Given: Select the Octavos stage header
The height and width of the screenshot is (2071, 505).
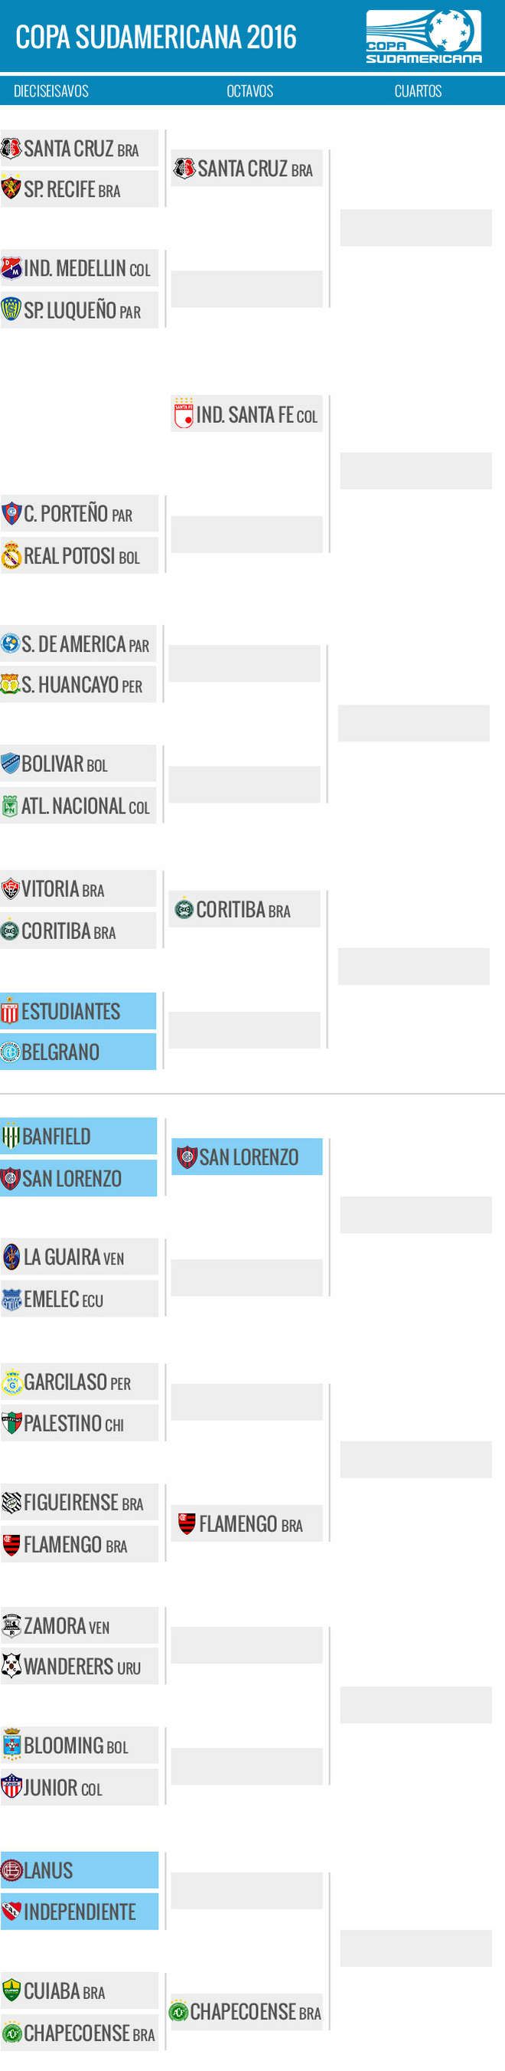Looking at the screenshot, I should pos(249,91).
